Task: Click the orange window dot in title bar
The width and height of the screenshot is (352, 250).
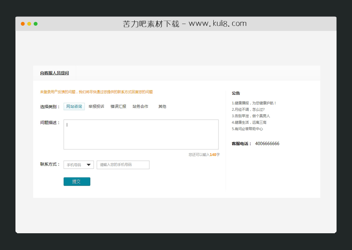Action: click(x=23, y=24)
